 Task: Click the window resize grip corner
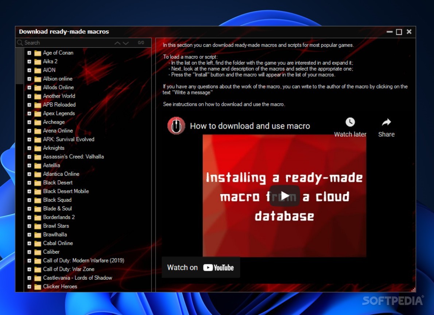[x=413, y=289]
